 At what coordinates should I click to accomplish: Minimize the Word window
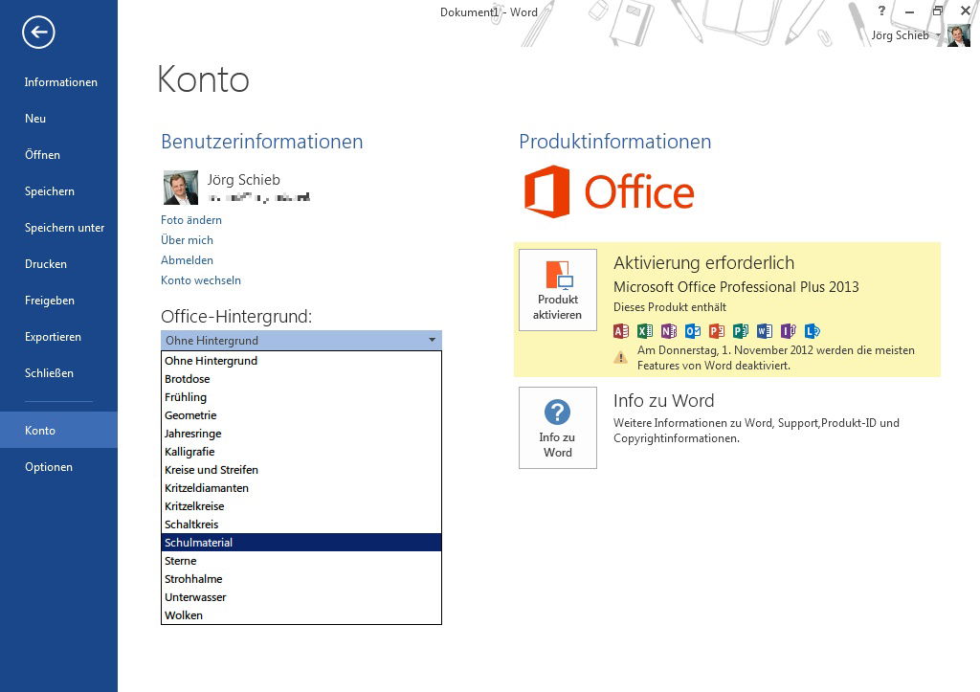pyautogui.click(x=909, y=11)
